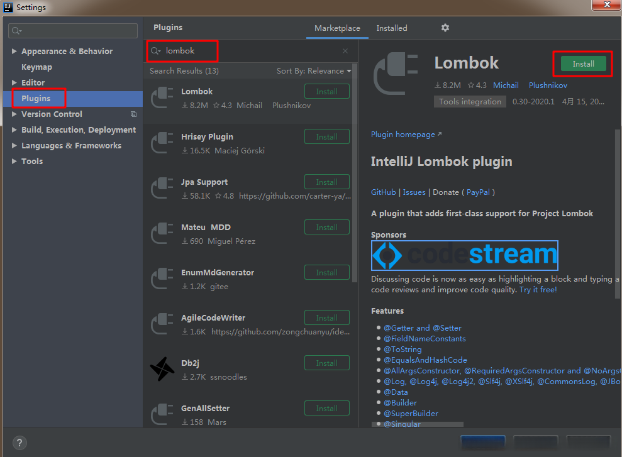Click the plugin description vertical scrollbar
This screenshot has height=457, width=622.
click(x=617, y=214)
